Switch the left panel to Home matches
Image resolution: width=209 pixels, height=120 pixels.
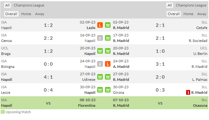pos(26,14)
